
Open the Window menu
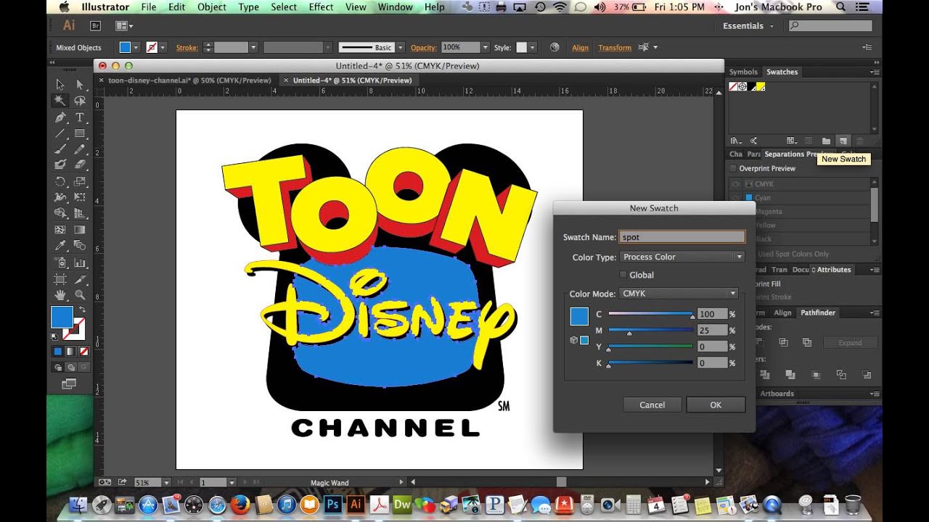tap(396, 7)
